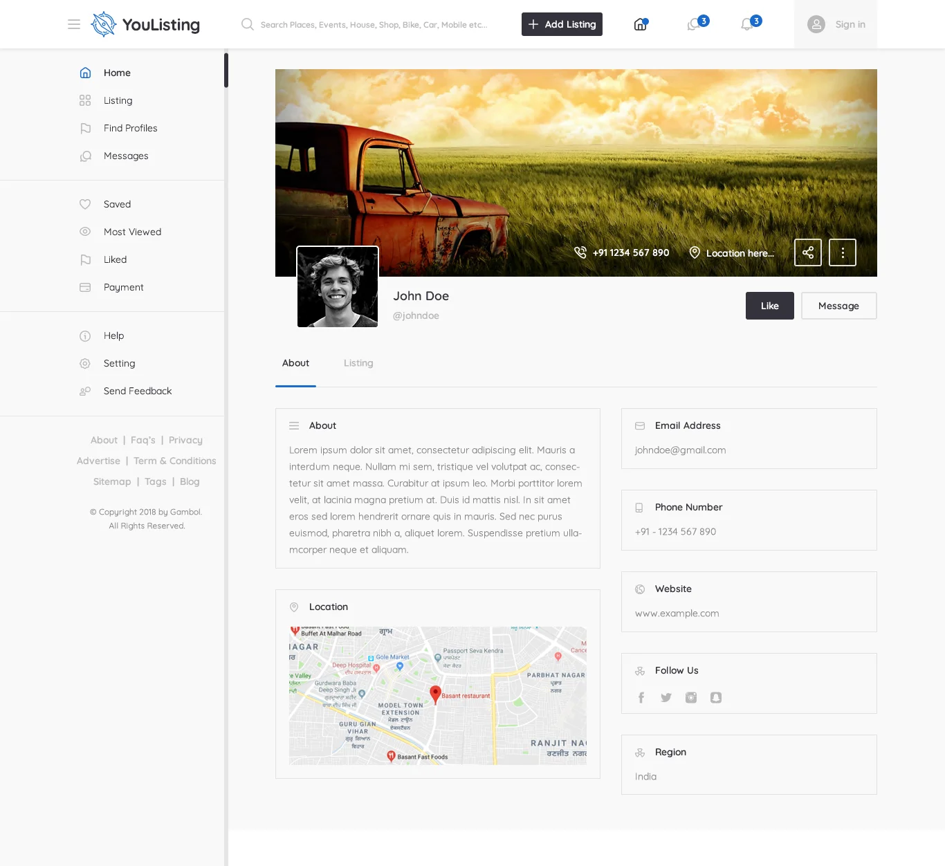Switch to the Listing tab
945x866 pixels.
click(358, 363)
